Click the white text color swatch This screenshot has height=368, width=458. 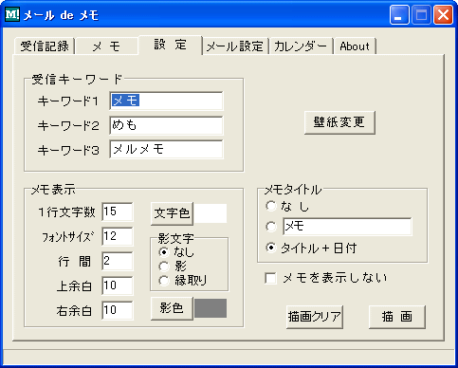211,213
